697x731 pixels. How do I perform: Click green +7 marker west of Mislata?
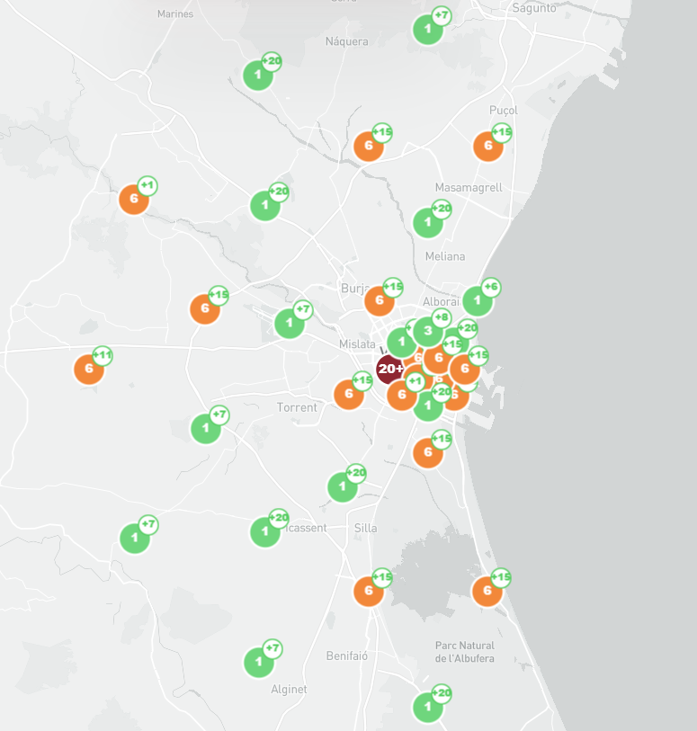coord(289,322)
